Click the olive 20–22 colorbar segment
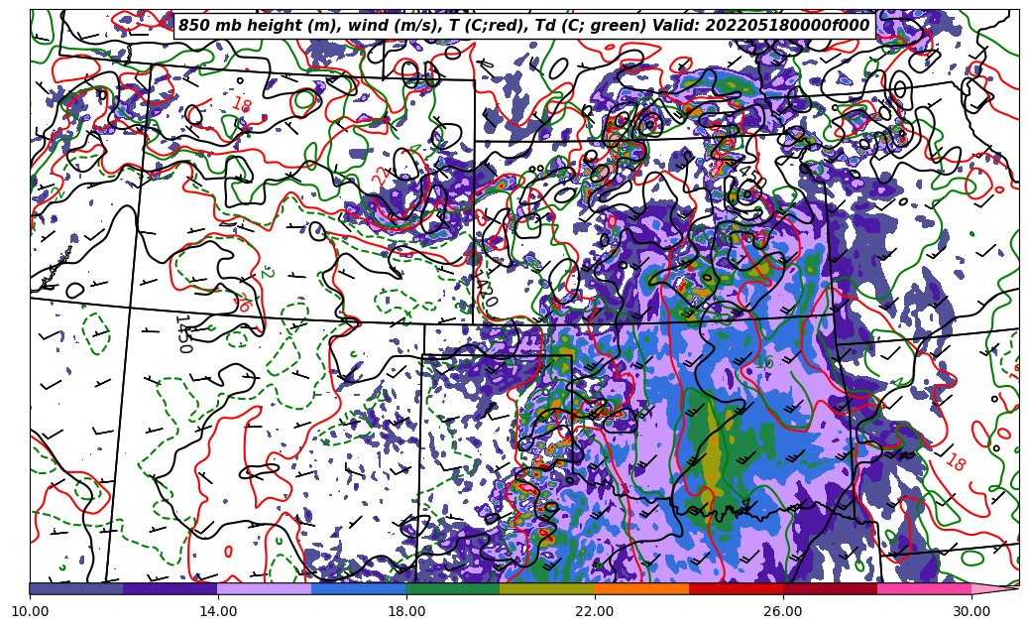Image resolution: width=1028 pixels, height=628 pixels. 547,588
